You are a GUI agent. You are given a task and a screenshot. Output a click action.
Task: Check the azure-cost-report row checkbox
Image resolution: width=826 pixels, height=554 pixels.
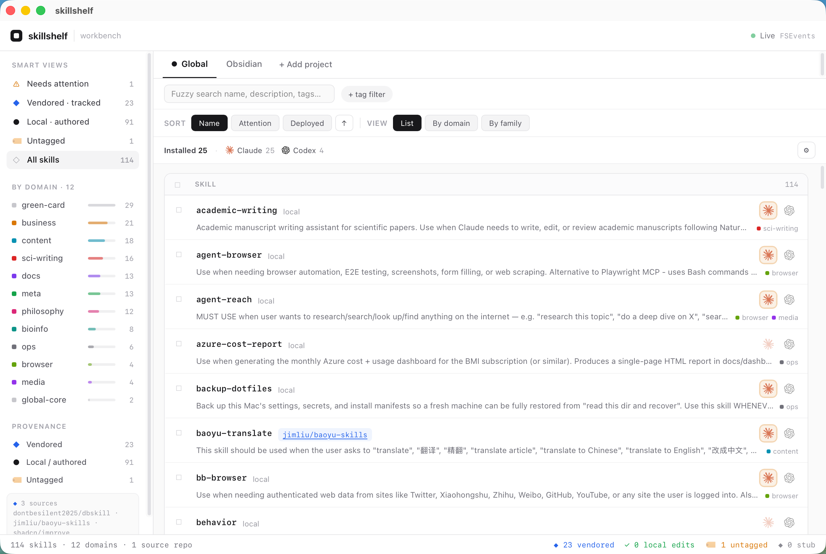point(179,344)
